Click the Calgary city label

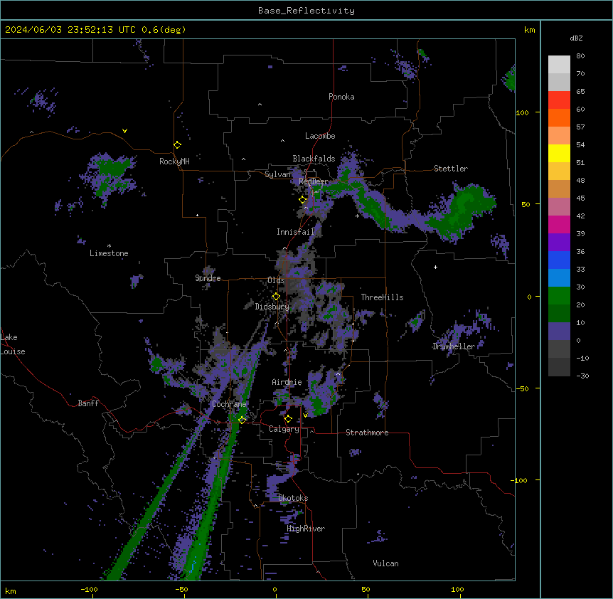(284, 429)
